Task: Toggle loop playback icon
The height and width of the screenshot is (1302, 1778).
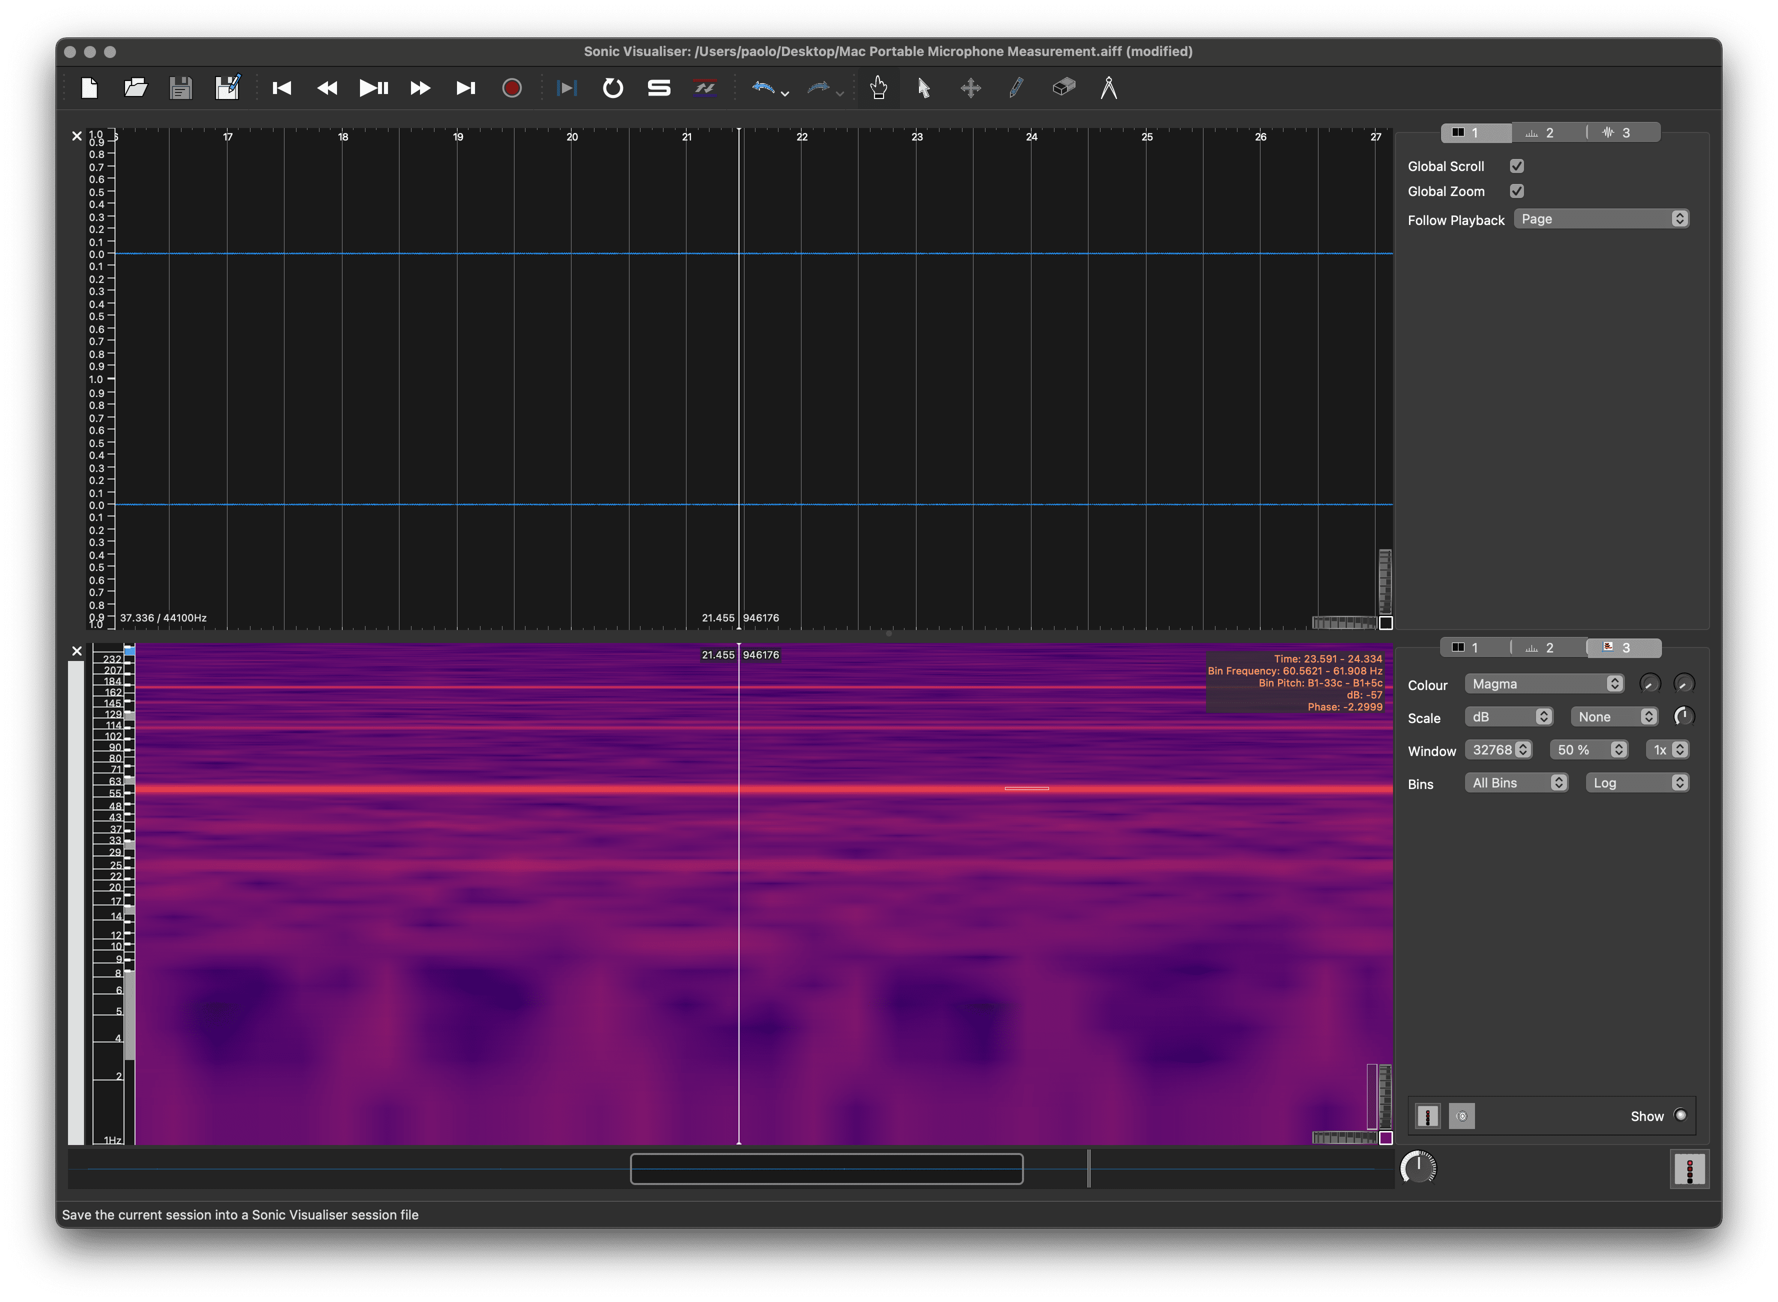Action: [612, 87]
